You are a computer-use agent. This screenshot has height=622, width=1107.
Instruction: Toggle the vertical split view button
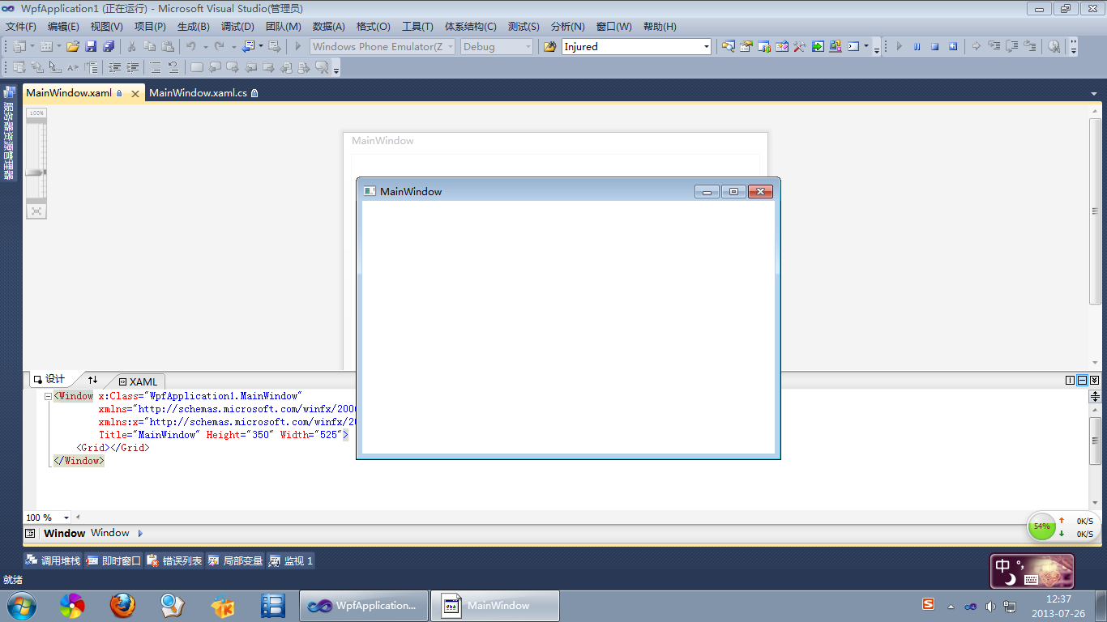[1070, 380]
